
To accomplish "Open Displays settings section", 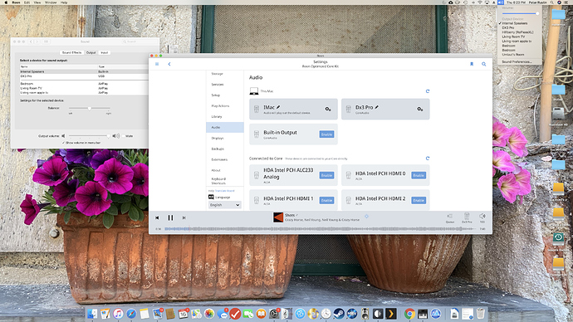I will coord(218,138).
